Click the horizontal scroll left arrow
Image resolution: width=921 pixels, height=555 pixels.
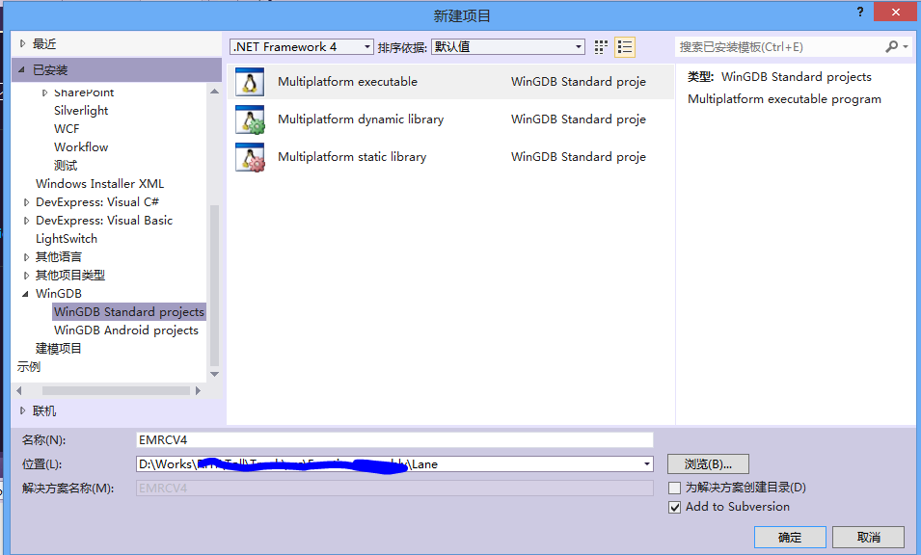18,391
